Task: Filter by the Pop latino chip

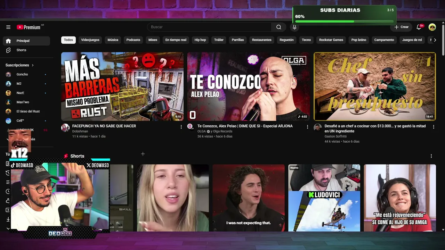Action: click(x=359, y=40)
